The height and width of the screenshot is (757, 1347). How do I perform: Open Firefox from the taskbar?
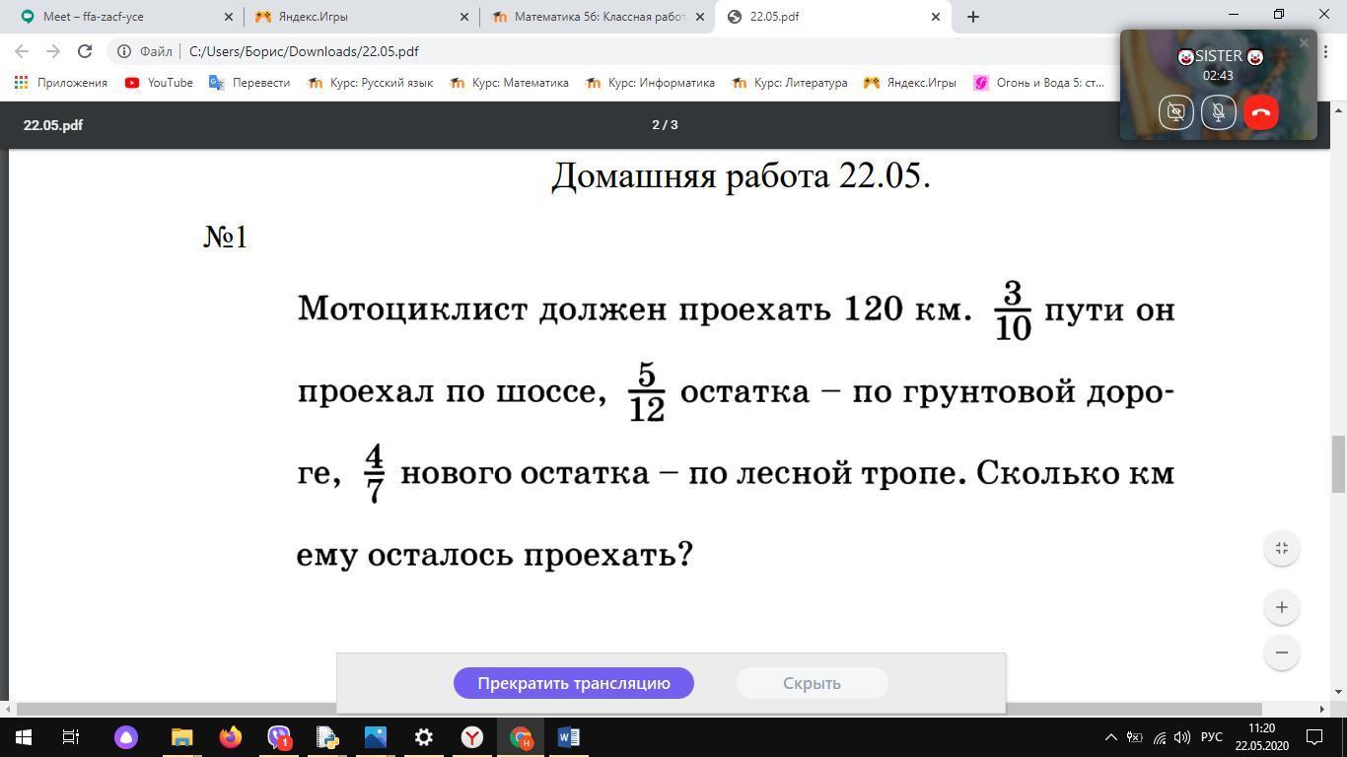231,737
